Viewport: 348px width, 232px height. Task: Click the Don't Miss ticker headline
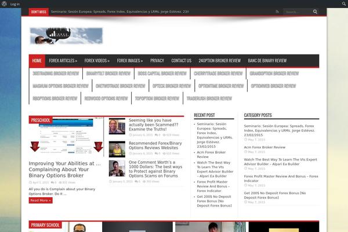click(120, 12)
